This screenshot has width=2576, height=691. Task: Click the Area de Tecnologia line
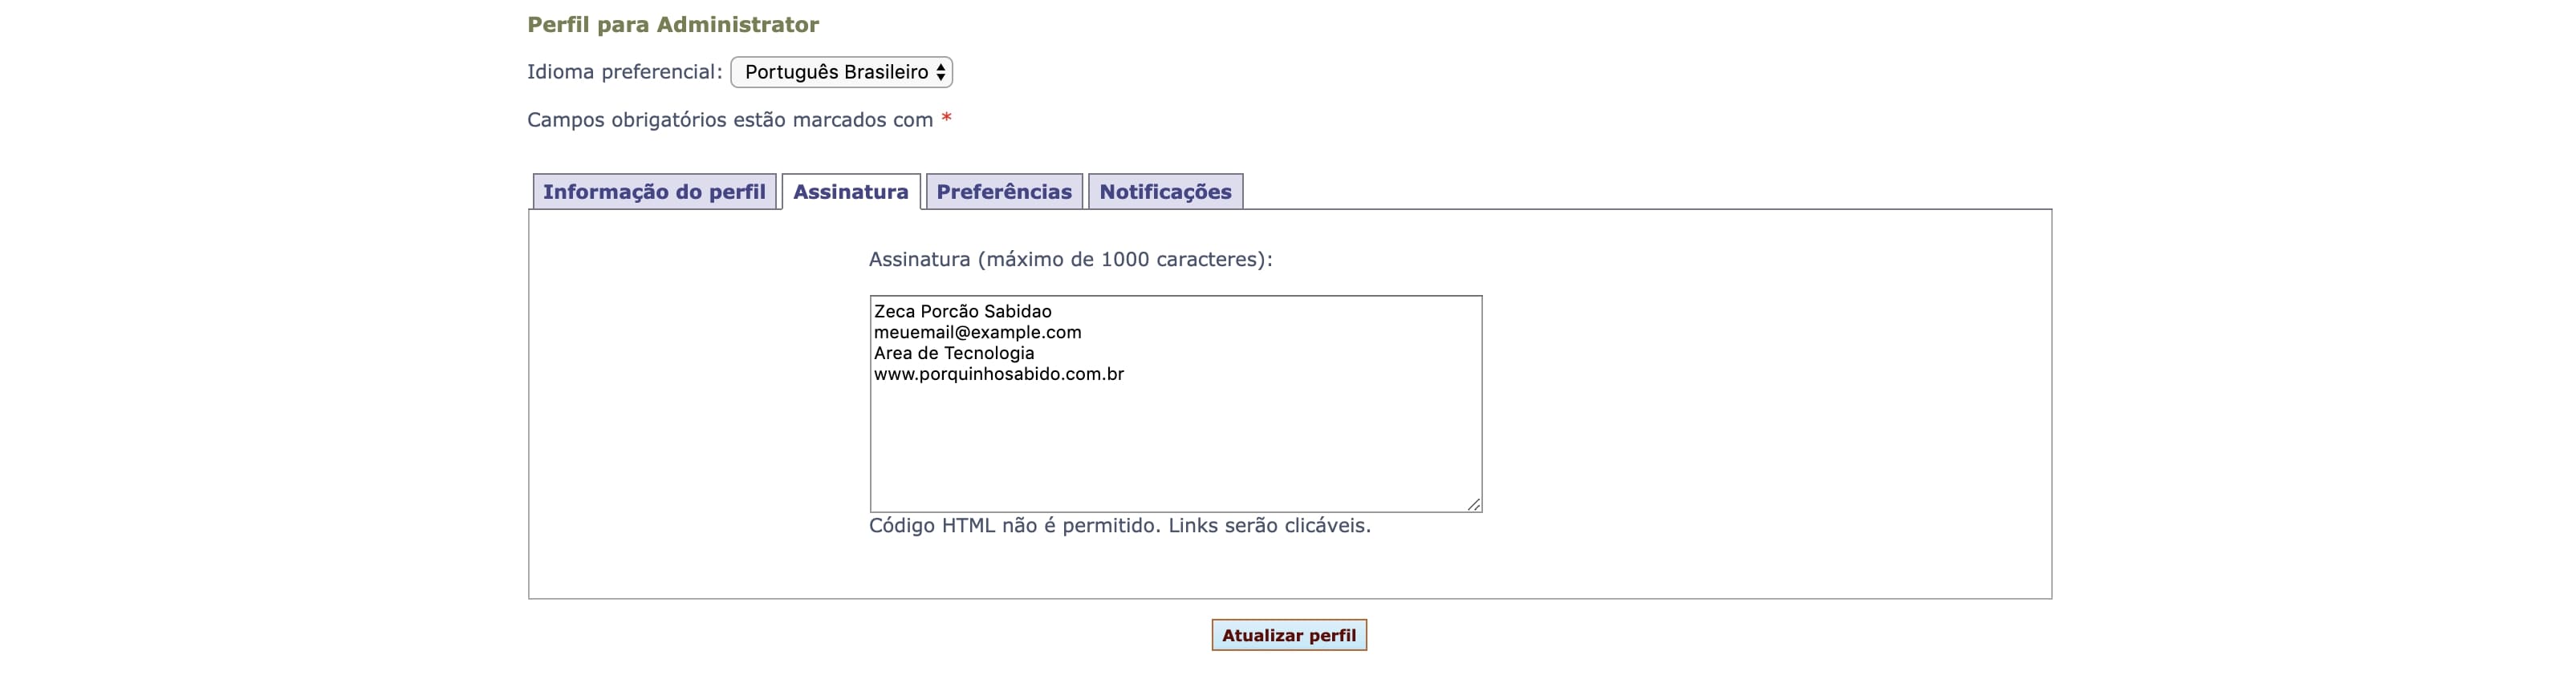click(x=953, y=354)
